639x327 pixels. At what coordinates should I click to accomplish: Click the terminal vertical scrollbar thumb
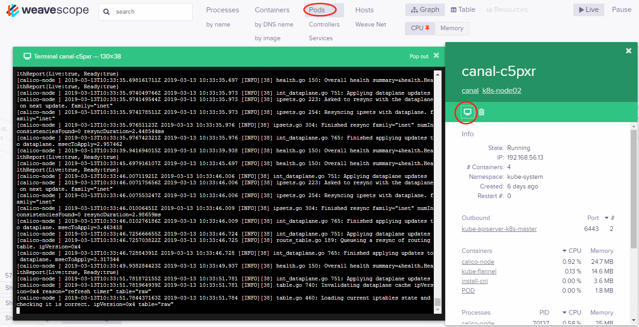point(437,302)
